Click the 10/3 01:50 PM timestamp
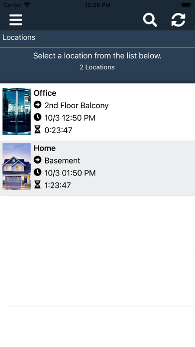 coord(70,173)
